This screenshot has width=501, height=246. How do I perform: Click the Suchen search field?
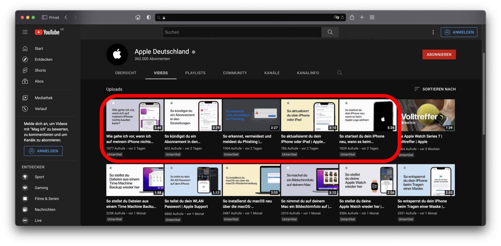(x=242, y=32)
